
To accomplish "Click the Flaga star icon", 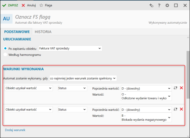I will [x=41, y=5].
